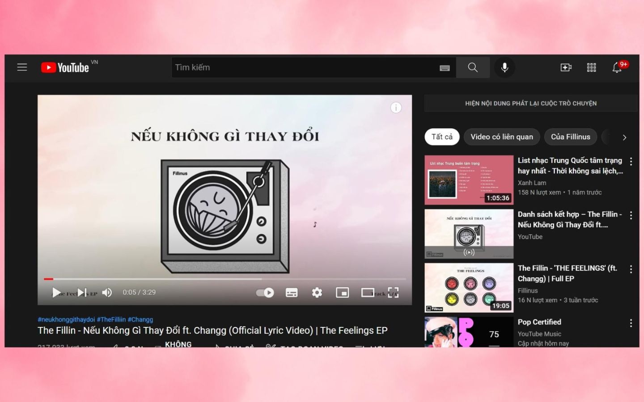This screenshot has height=402, width=644.
Task: Click '16 N lượt xem • 3 tuần trước' text
Action: click(558, 300)
